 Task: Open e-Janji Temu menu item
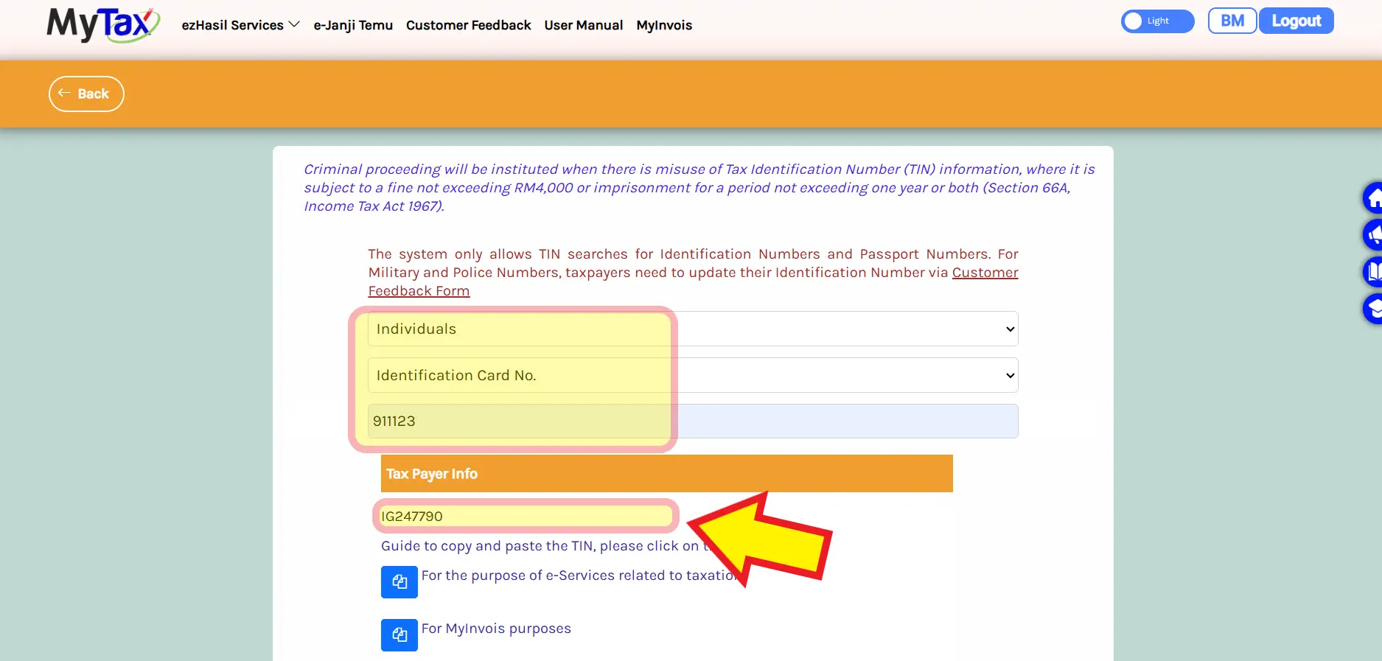point(353,25)
